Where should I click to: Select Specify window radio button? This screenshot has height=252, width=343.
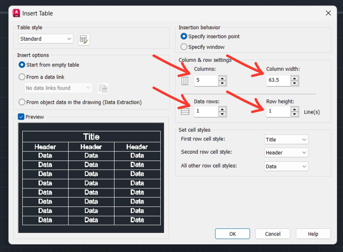[184, 47]
